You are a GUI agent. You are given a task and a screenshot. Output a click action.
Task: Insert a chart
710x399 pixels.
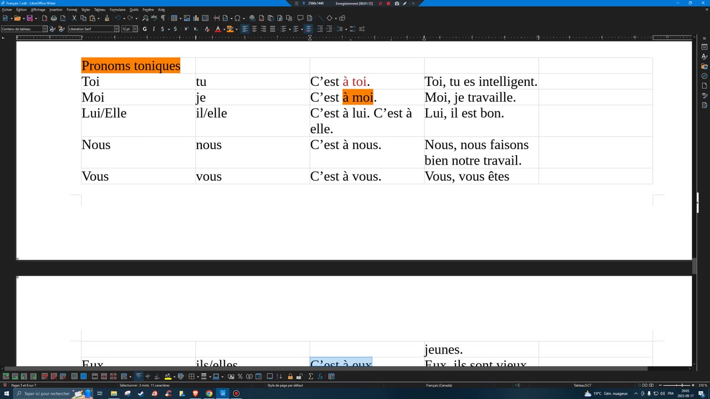[x=196, y=18]
